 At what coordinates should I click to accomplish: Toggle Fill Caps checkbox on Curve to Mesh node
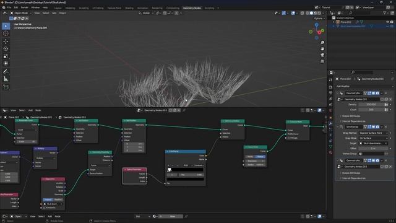pyautogui.click(x=289, y=138)
